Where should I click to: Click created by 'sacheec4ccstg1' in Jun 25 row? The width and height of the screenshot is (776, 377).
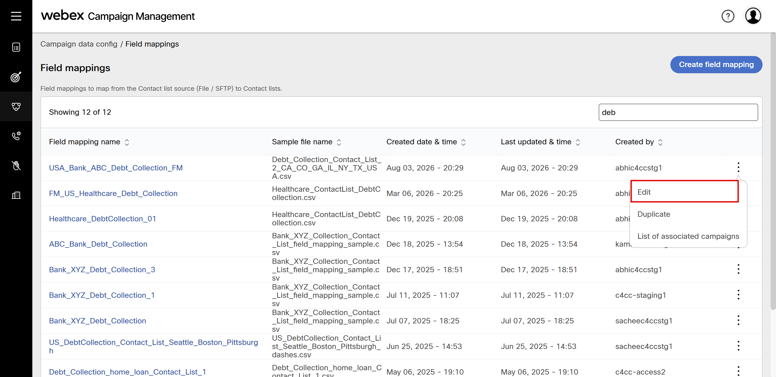644,346
